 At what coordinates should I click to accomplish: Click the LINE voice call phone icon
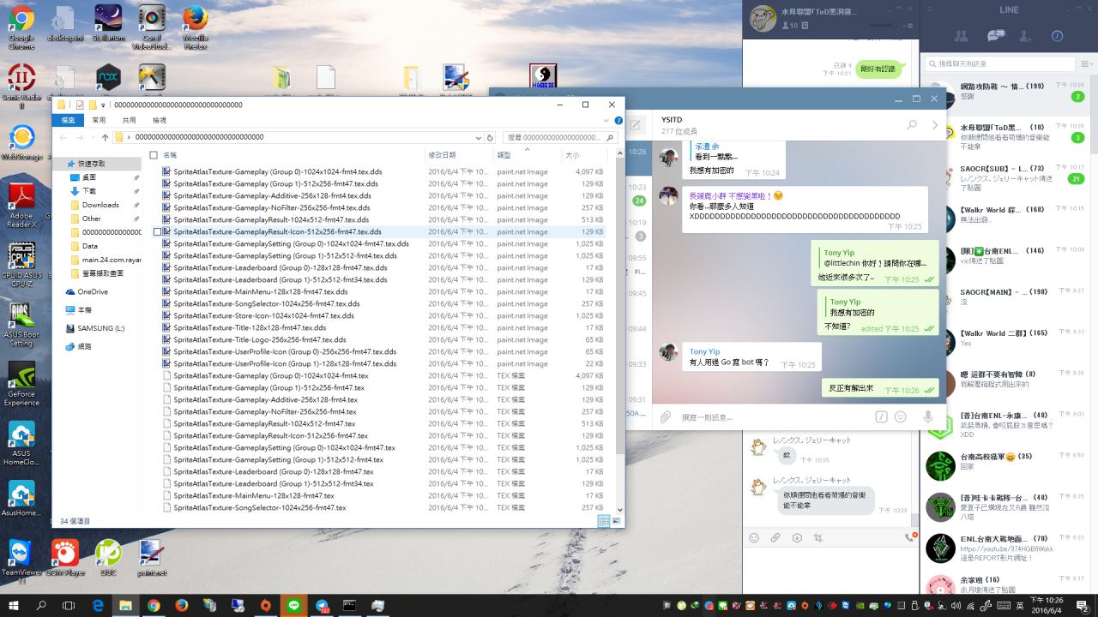pos(908,538)
